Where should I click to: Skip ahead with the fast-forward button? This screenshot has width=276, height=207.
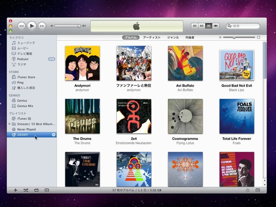[42, 26]
